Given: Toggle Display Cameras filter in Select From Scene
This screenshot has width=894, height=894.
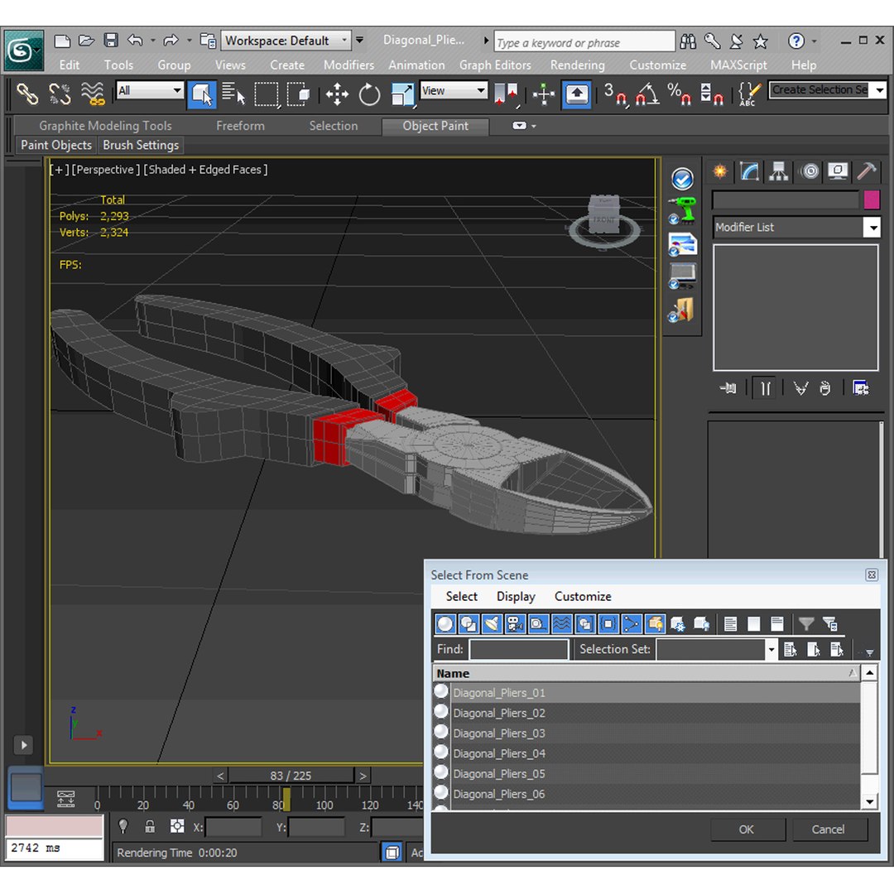Looking at the screenshot, I should pyautogui.click(x=515, y=624).
